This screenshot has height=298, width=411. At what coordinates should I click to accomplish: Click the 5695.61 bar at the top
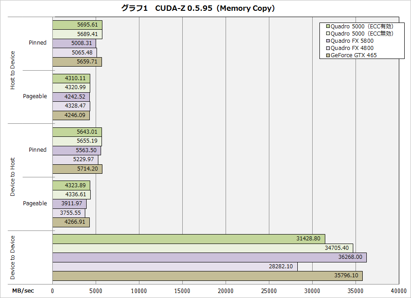(77, 25)
